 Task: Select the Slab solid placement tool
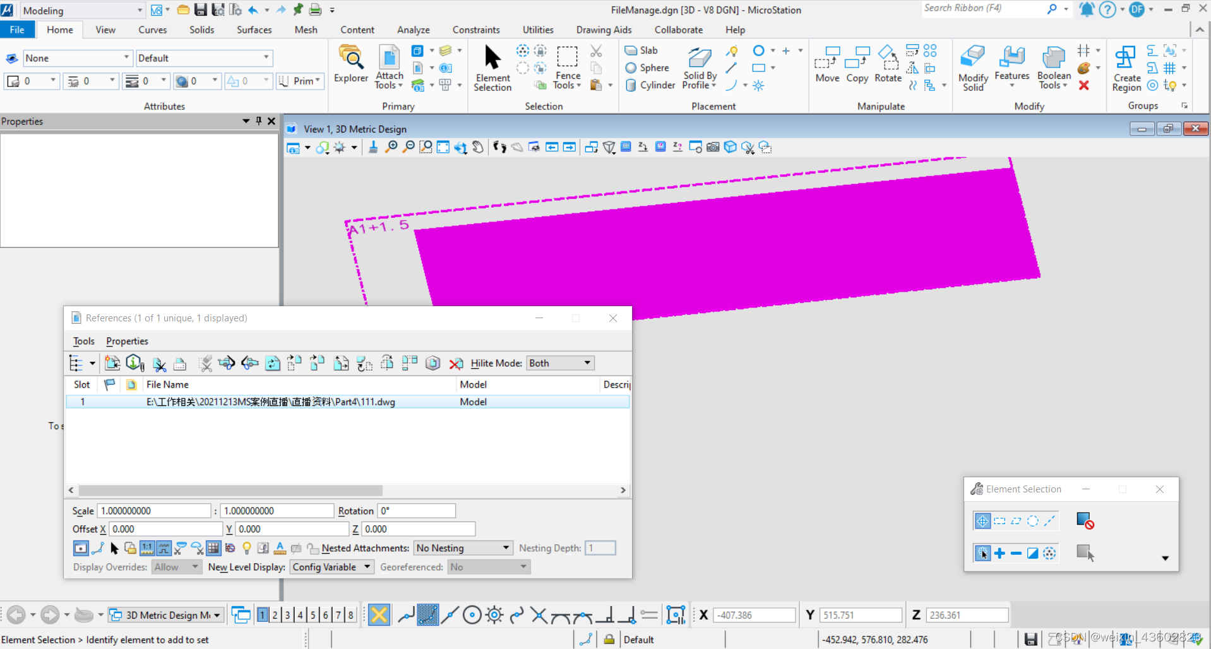641,51
